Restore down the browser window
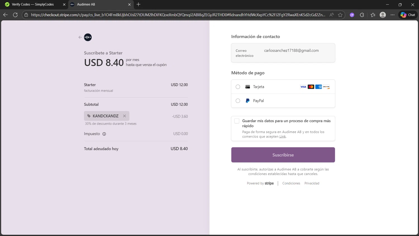The width and height of the screenshot is (419, 236). (x=400, y=4)
